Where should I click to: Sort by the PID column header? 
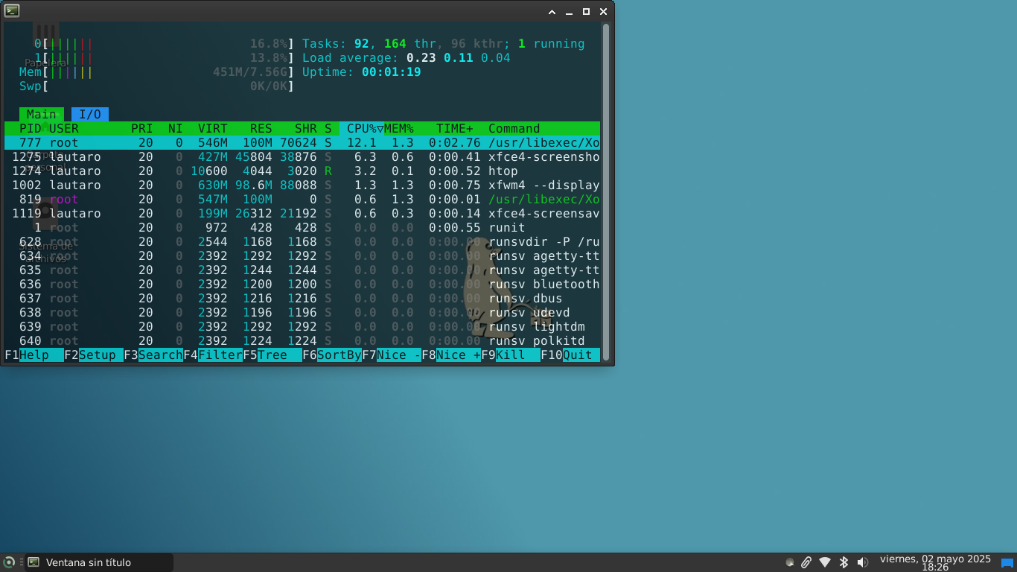point(31,128)
